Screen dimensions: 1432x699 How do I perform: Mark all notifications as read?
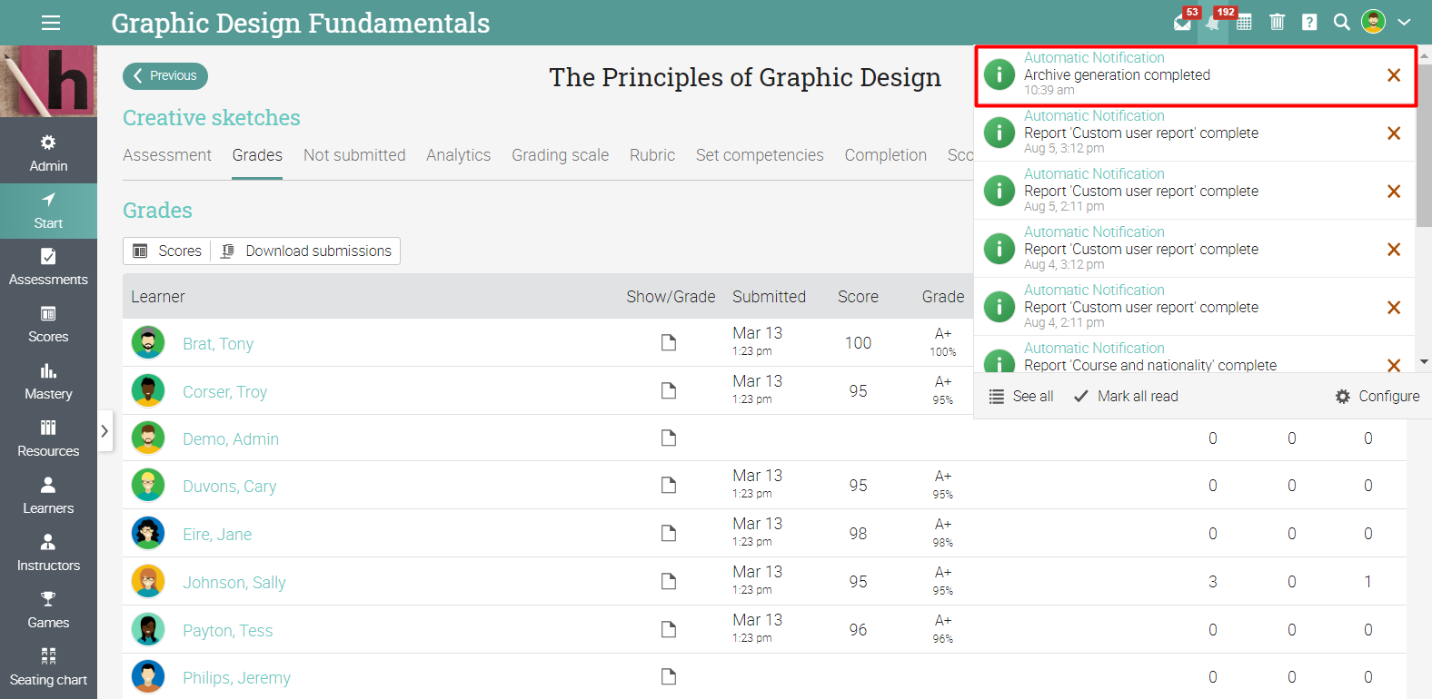1126,396
